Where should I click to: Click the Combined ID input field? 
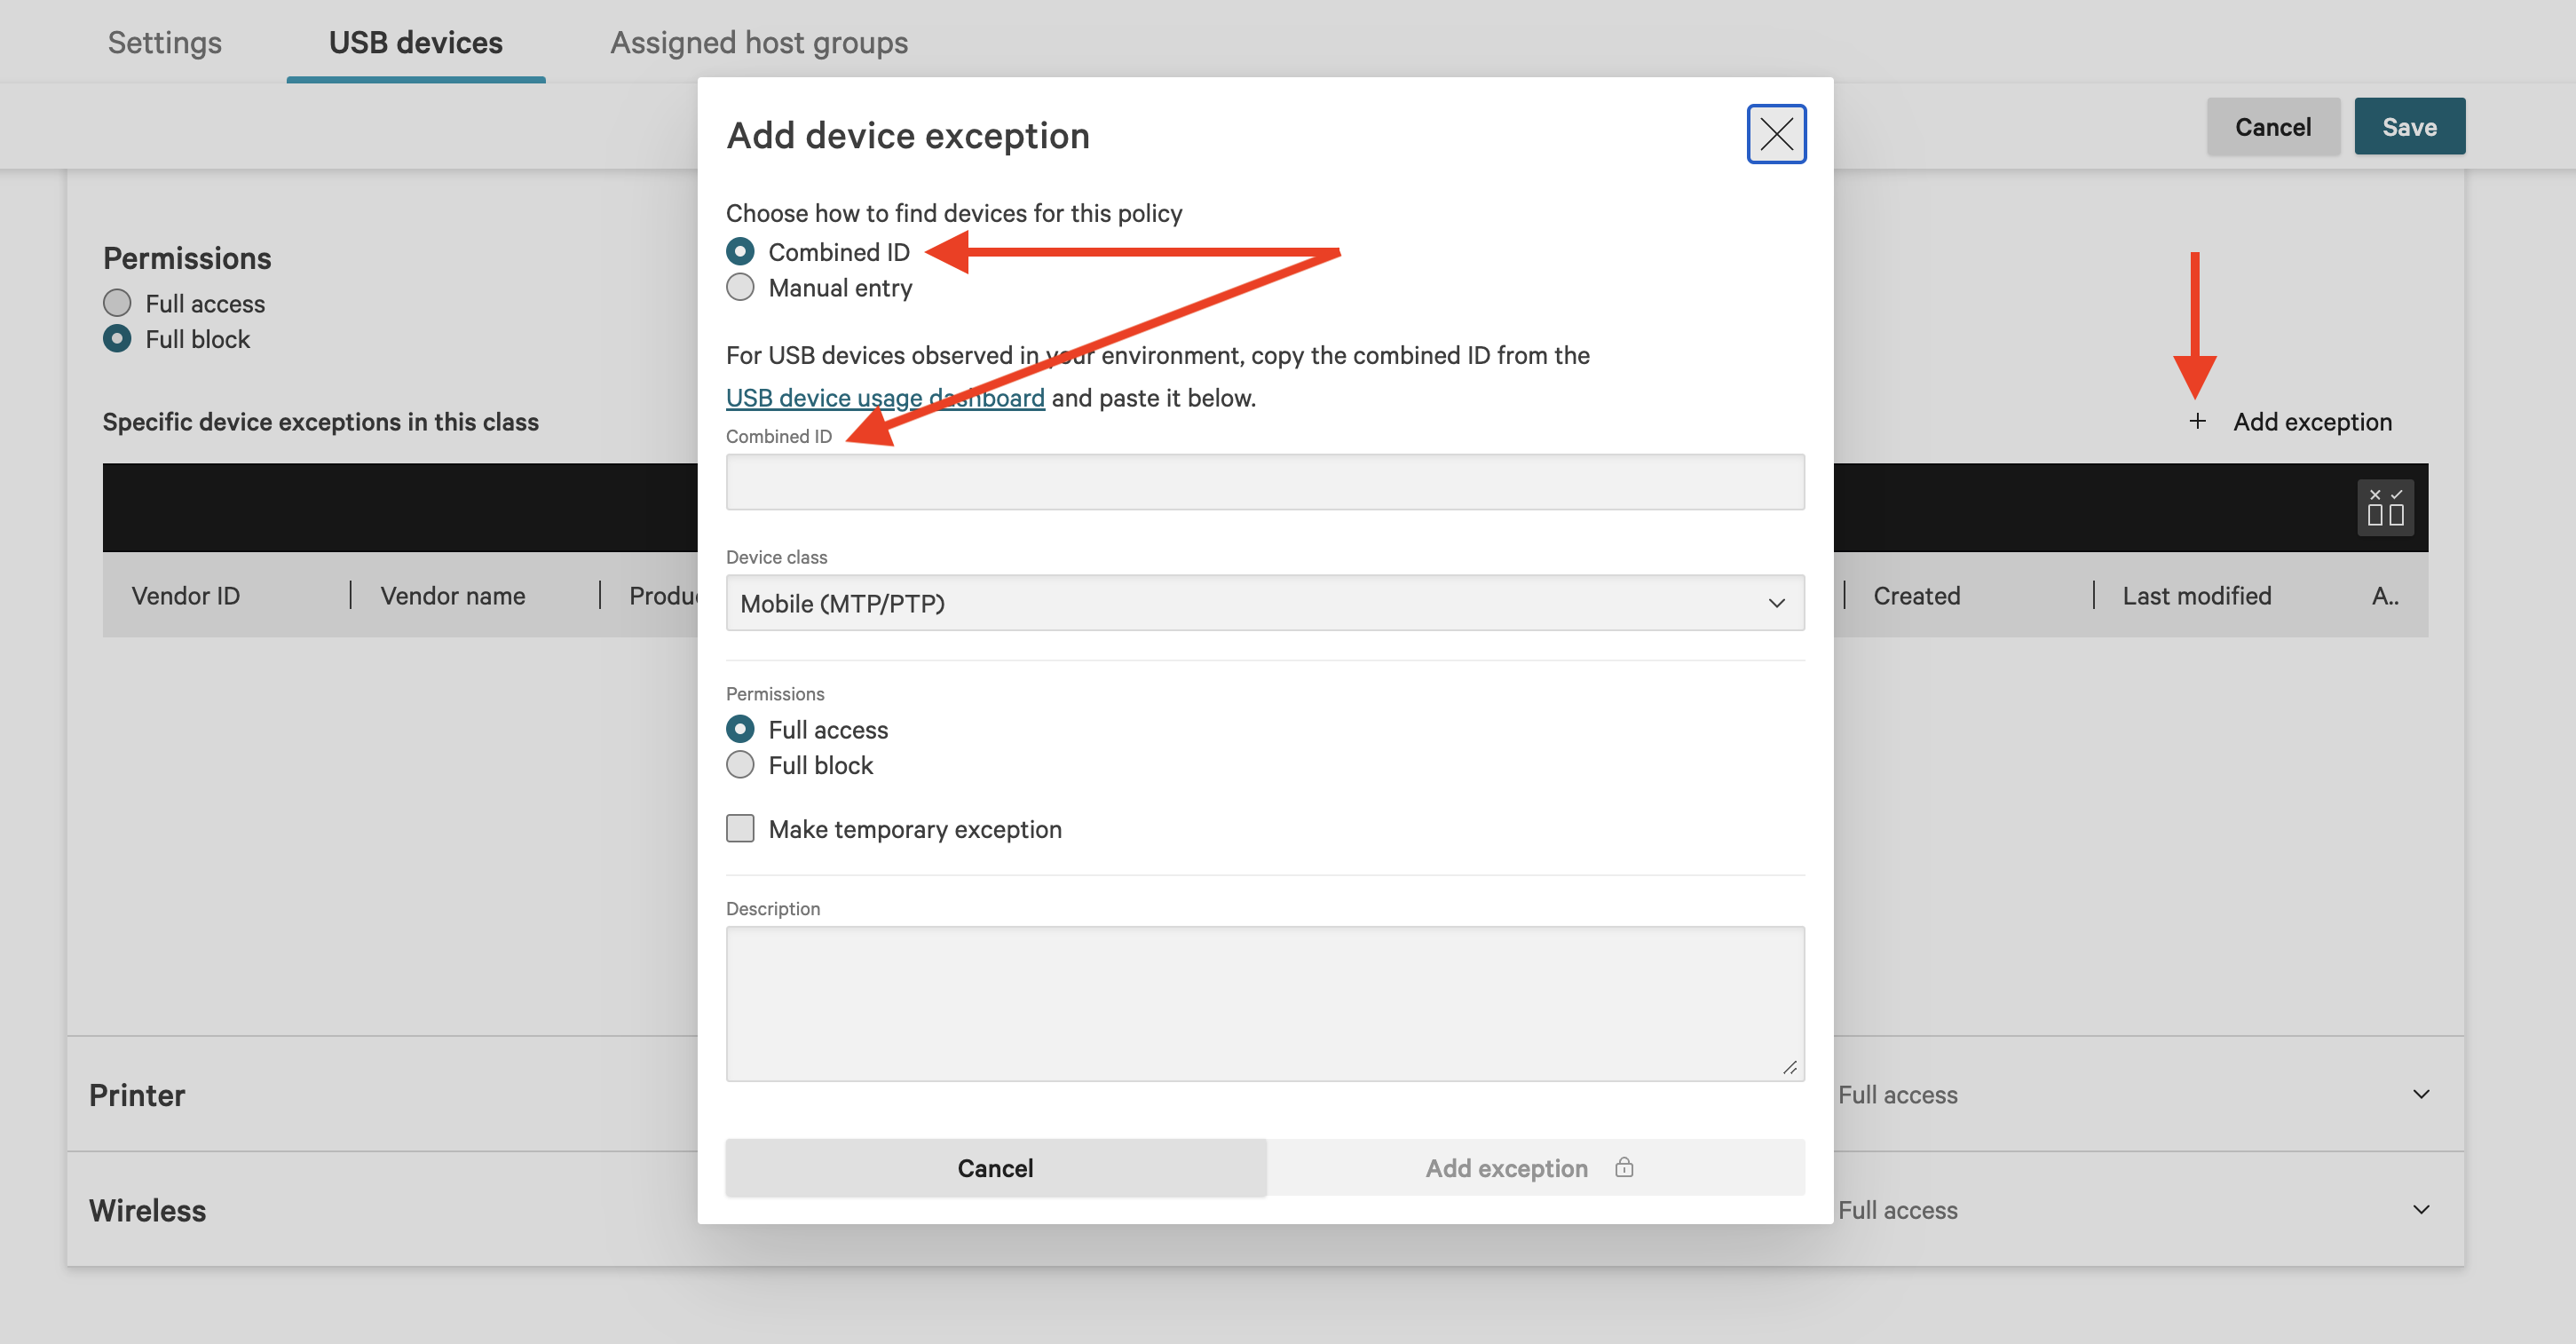click(1264, 482)
